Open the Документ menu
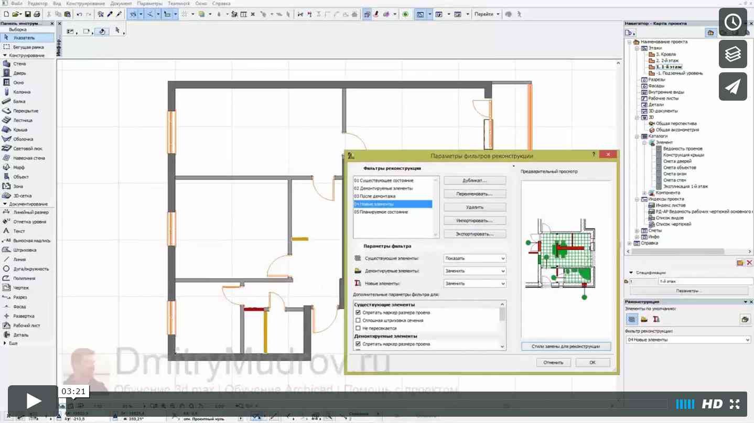Image resolution: width=754 pixels, height=423 pixels. 121,3
